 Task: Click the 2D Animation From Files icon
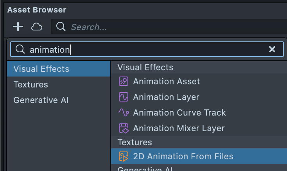pos(123,157)
